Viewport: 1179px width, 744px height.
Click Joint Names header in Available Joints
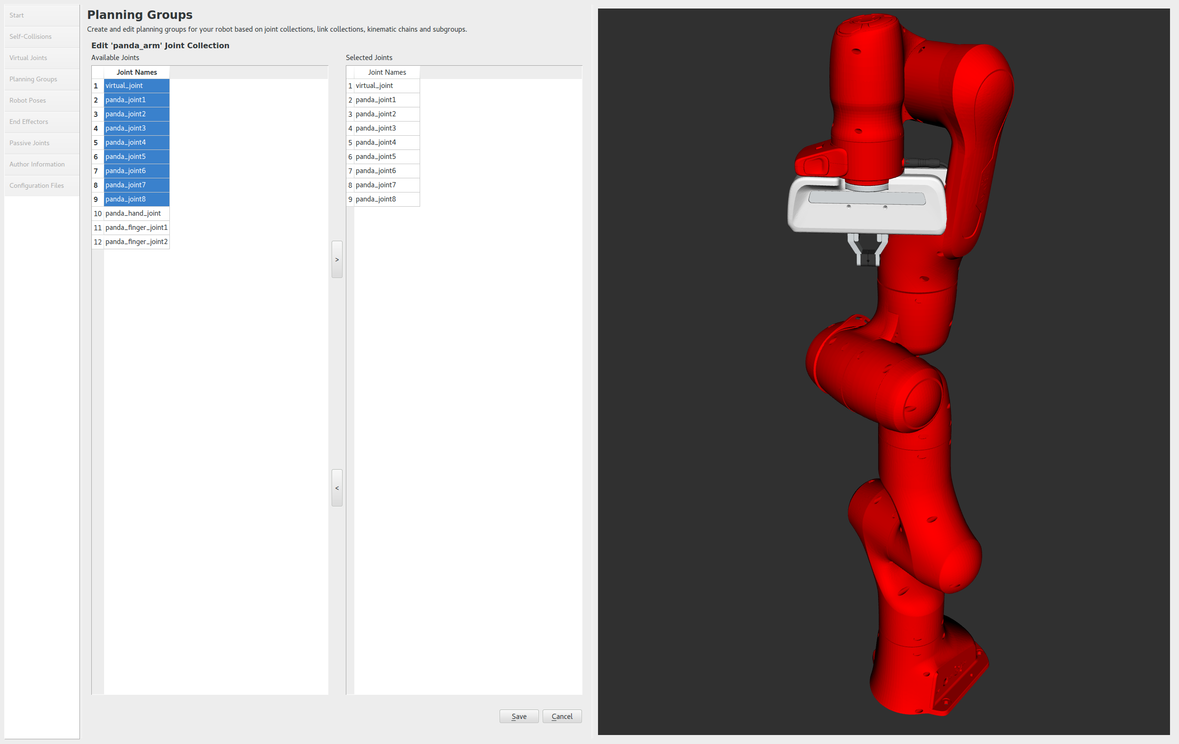137,72
